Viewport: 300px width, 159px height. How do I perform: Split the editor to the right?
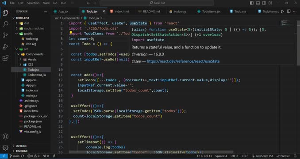[x=288, y=11]
